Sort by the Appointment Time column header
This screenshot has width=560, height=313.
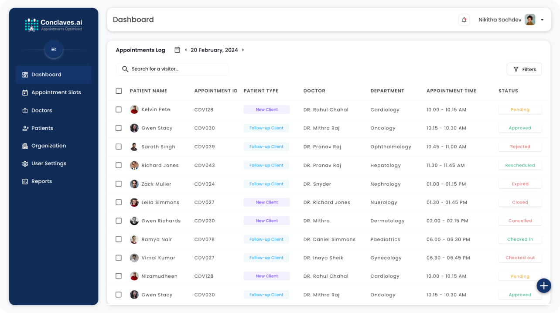pyautogui.click(x=451, y=91)
